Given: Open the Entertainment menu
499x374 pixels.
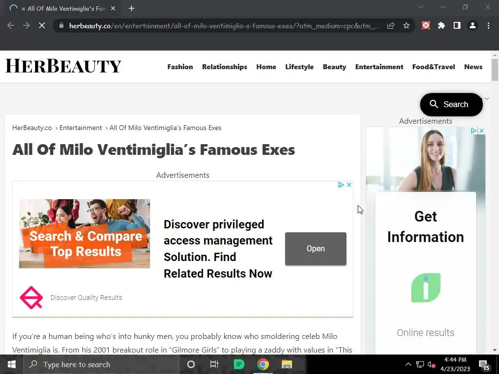Looking at the screenshot, I should click(x=379, y=67).
